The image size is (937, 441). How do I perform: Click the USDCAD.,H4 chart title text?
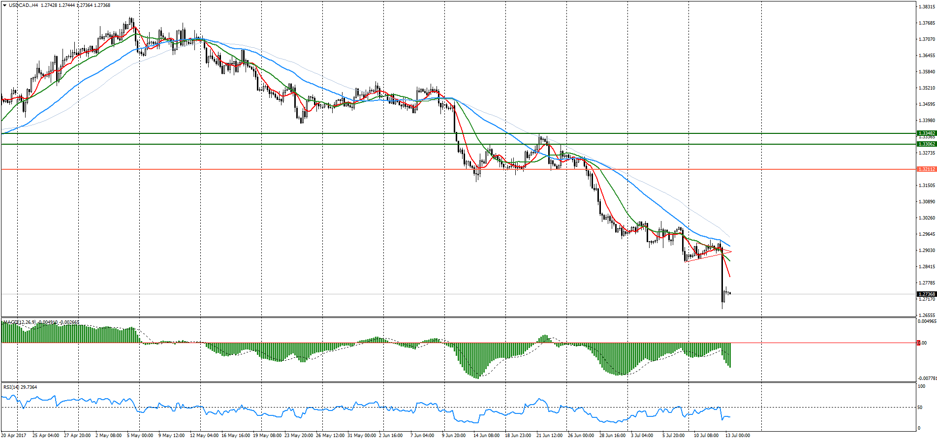pos(24,5)
